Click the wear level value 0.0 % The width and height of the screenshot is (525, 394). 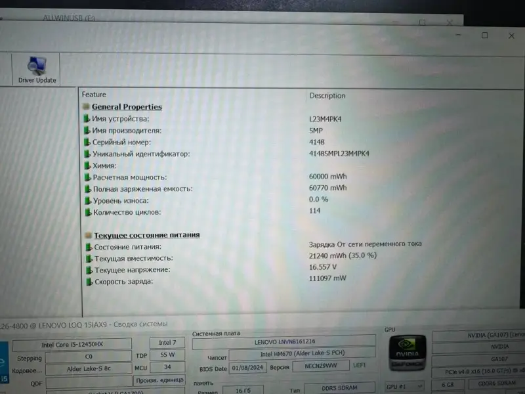point(318,200)
